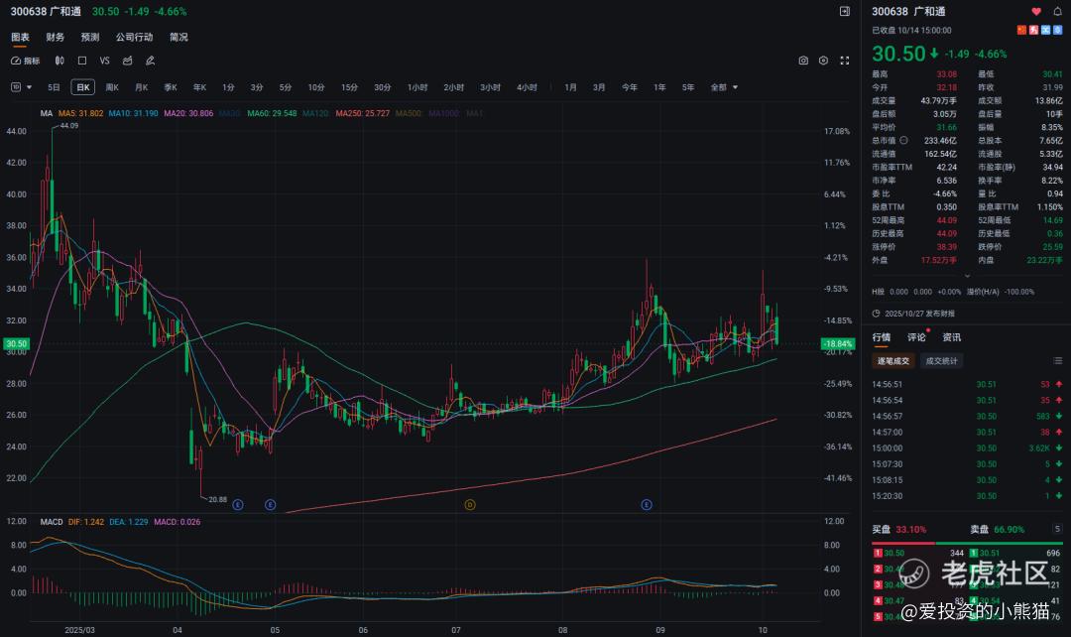Click the second blue E marker before May
Screen dimensions: 1071x637
coord(271,505)
